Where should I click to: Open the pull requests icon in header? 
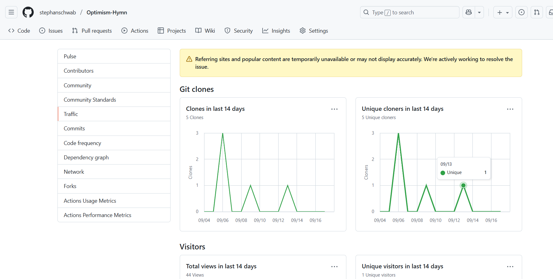click(x=537, y=12)
